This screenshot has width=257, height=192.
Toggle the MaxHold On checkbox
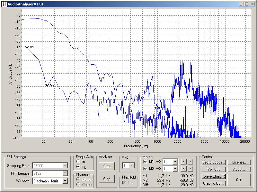(x=124, y=182)
